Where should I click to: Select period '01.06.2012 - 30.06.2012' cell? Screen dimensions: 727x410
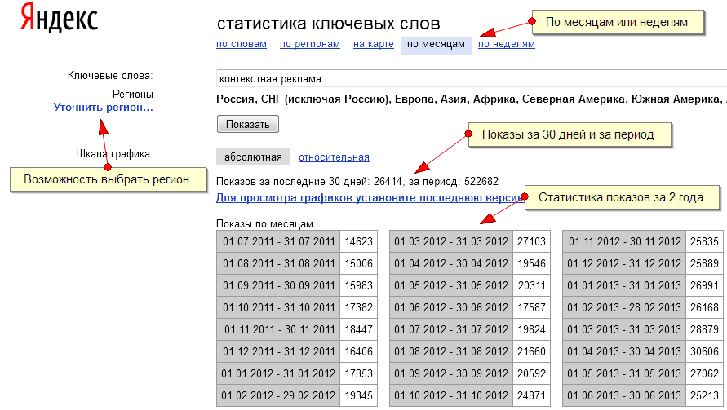[x=451, y=307]
